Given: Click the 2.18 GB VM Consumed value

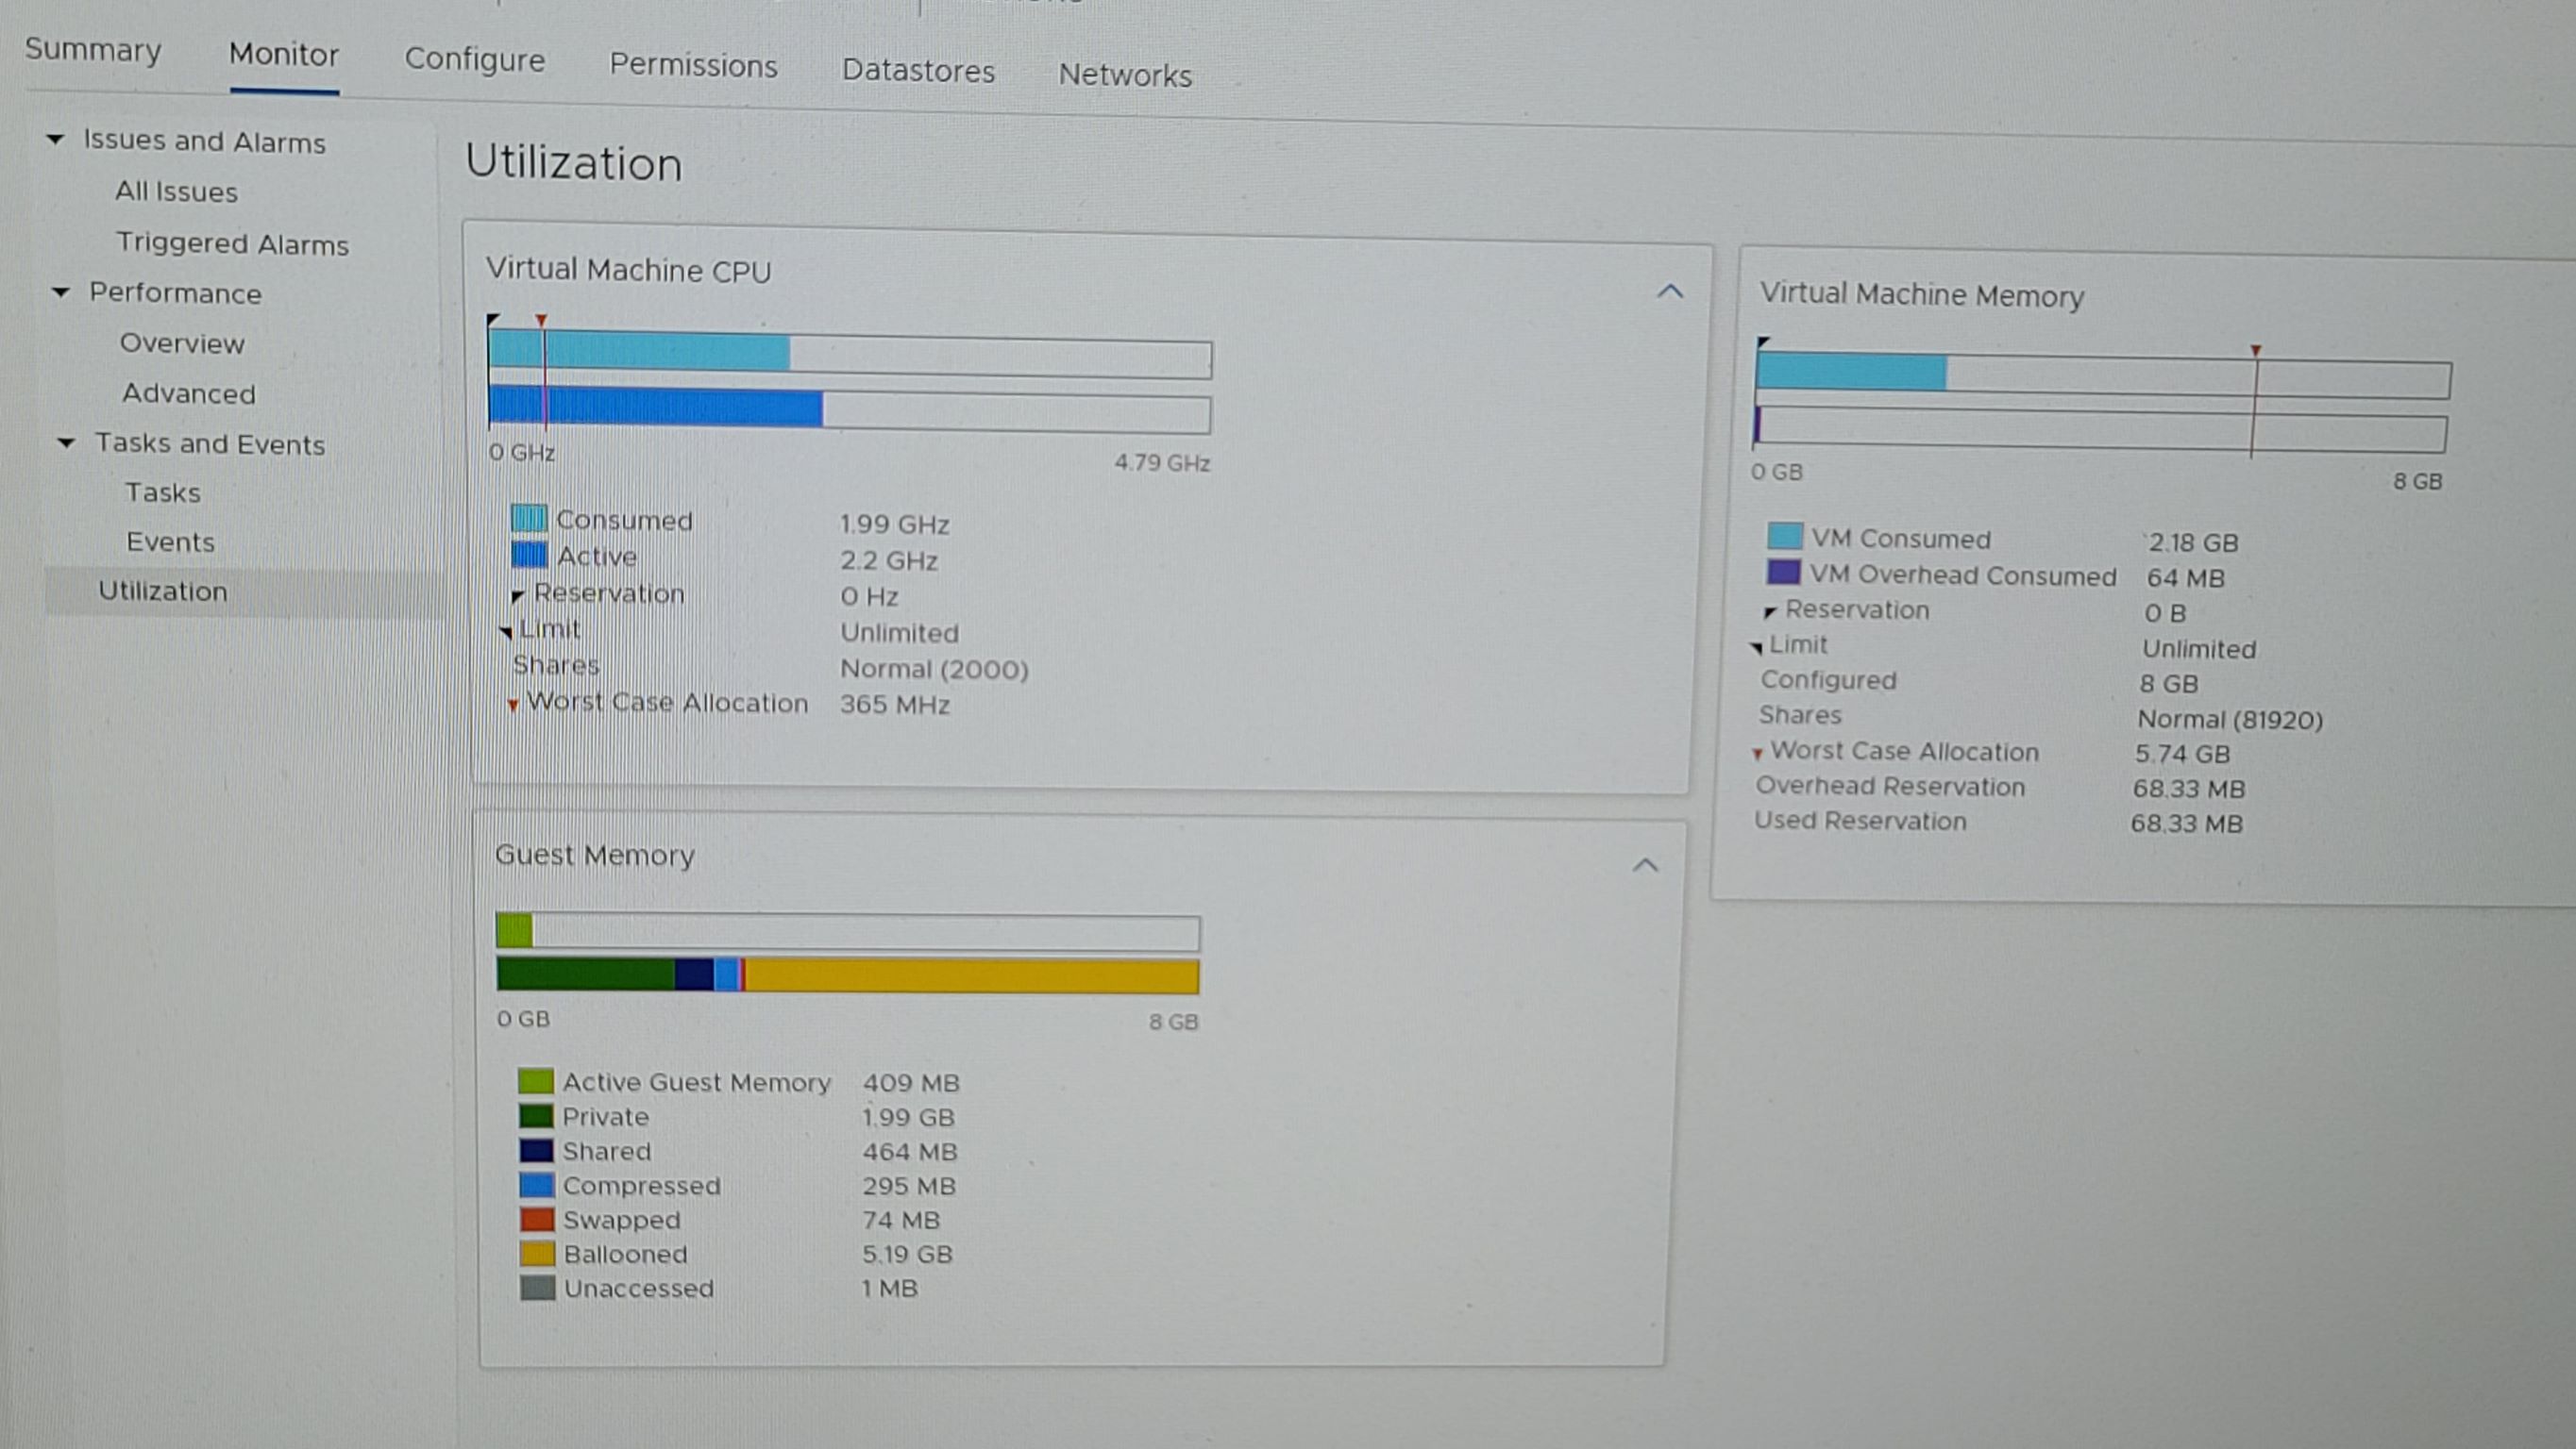Looking at the screenshot, I should 2193,542.
